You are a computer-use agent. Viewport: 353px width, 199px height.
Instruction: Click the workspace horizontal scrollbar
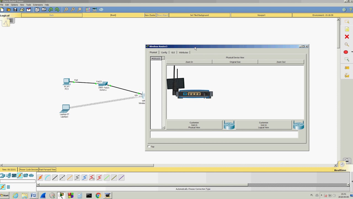(78, 165)
